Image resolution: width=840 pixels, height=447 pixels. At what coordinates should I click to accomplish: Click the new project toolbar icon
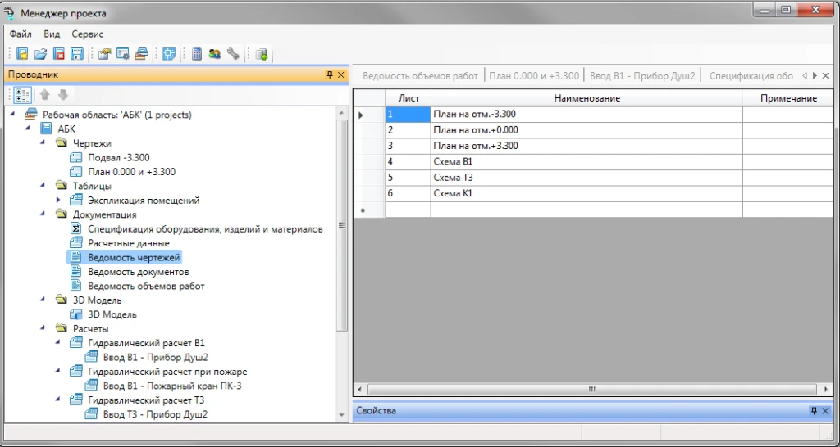click(22, 55)
